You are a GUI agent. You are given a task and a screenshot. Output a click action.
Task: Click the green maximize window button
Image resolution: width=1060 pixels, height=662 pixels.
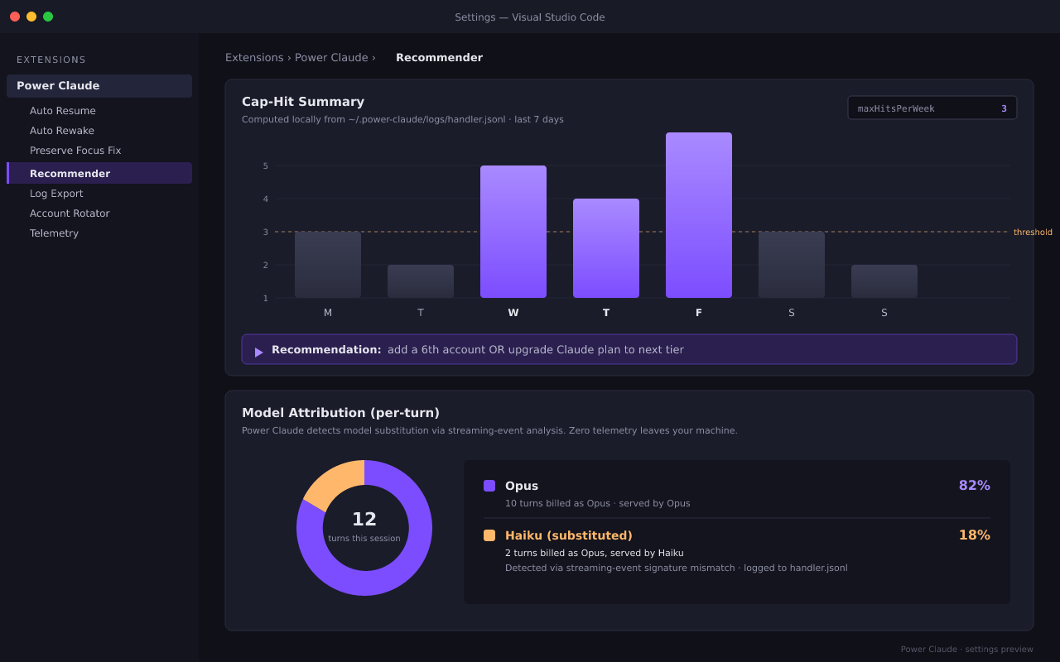48,17
